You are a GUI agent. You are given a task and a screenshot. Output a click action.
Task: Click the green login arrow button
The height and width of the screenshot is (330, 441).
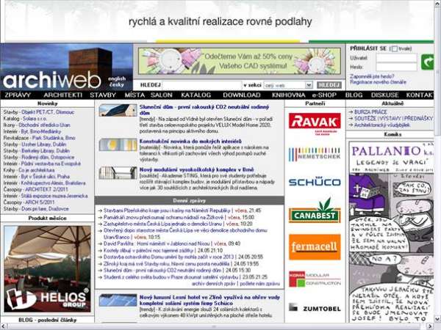(427, 62)
